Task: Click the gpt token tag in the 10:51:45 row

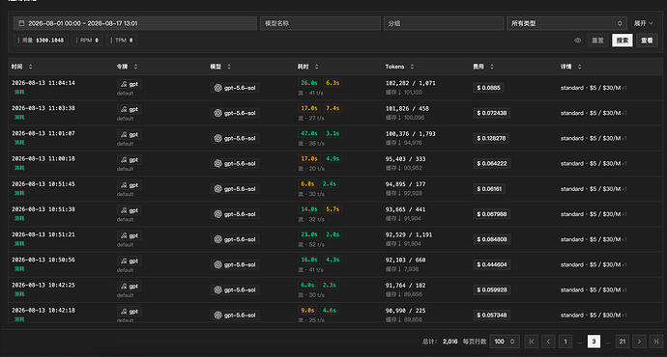Action: click(129, 185)
